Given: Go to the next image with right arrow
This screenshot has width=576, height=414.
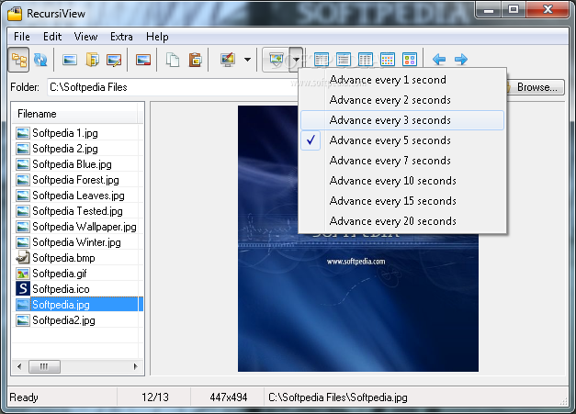Looking at the screenshot, I should click(461, 60).
